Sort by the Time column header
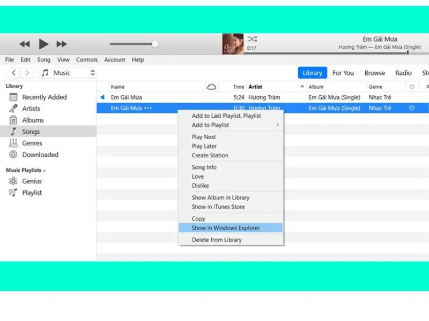 point(239,87)
